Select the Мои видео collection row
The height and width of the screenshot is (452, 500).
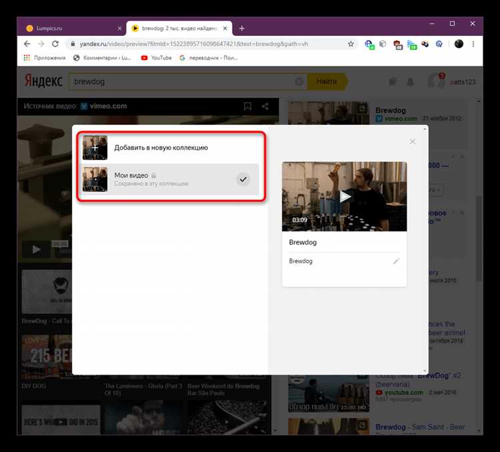pos(169,179)
